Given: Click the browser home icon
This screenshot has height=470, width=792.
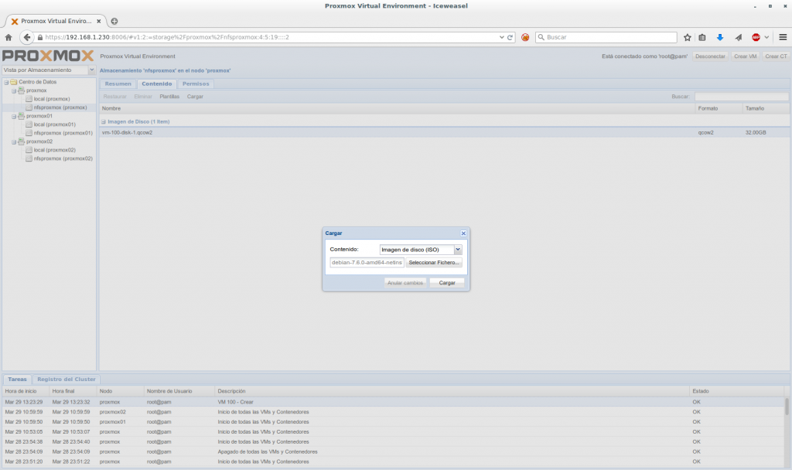Looking at the screenshot, I should coord(9,37).
